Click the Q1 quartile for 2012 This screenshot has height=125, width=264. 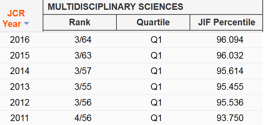pyautogui.click(x=156, y=102)
